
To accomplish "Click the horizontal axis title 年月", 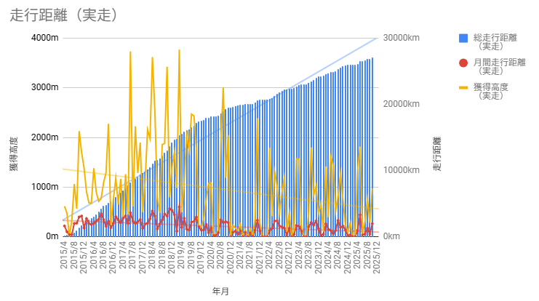I will coord(220,291).
